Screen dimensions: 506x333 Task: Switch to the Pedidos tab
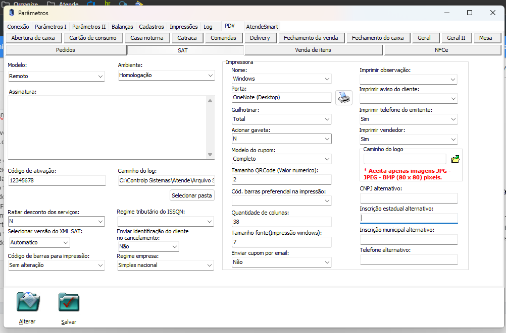[66, 50]
